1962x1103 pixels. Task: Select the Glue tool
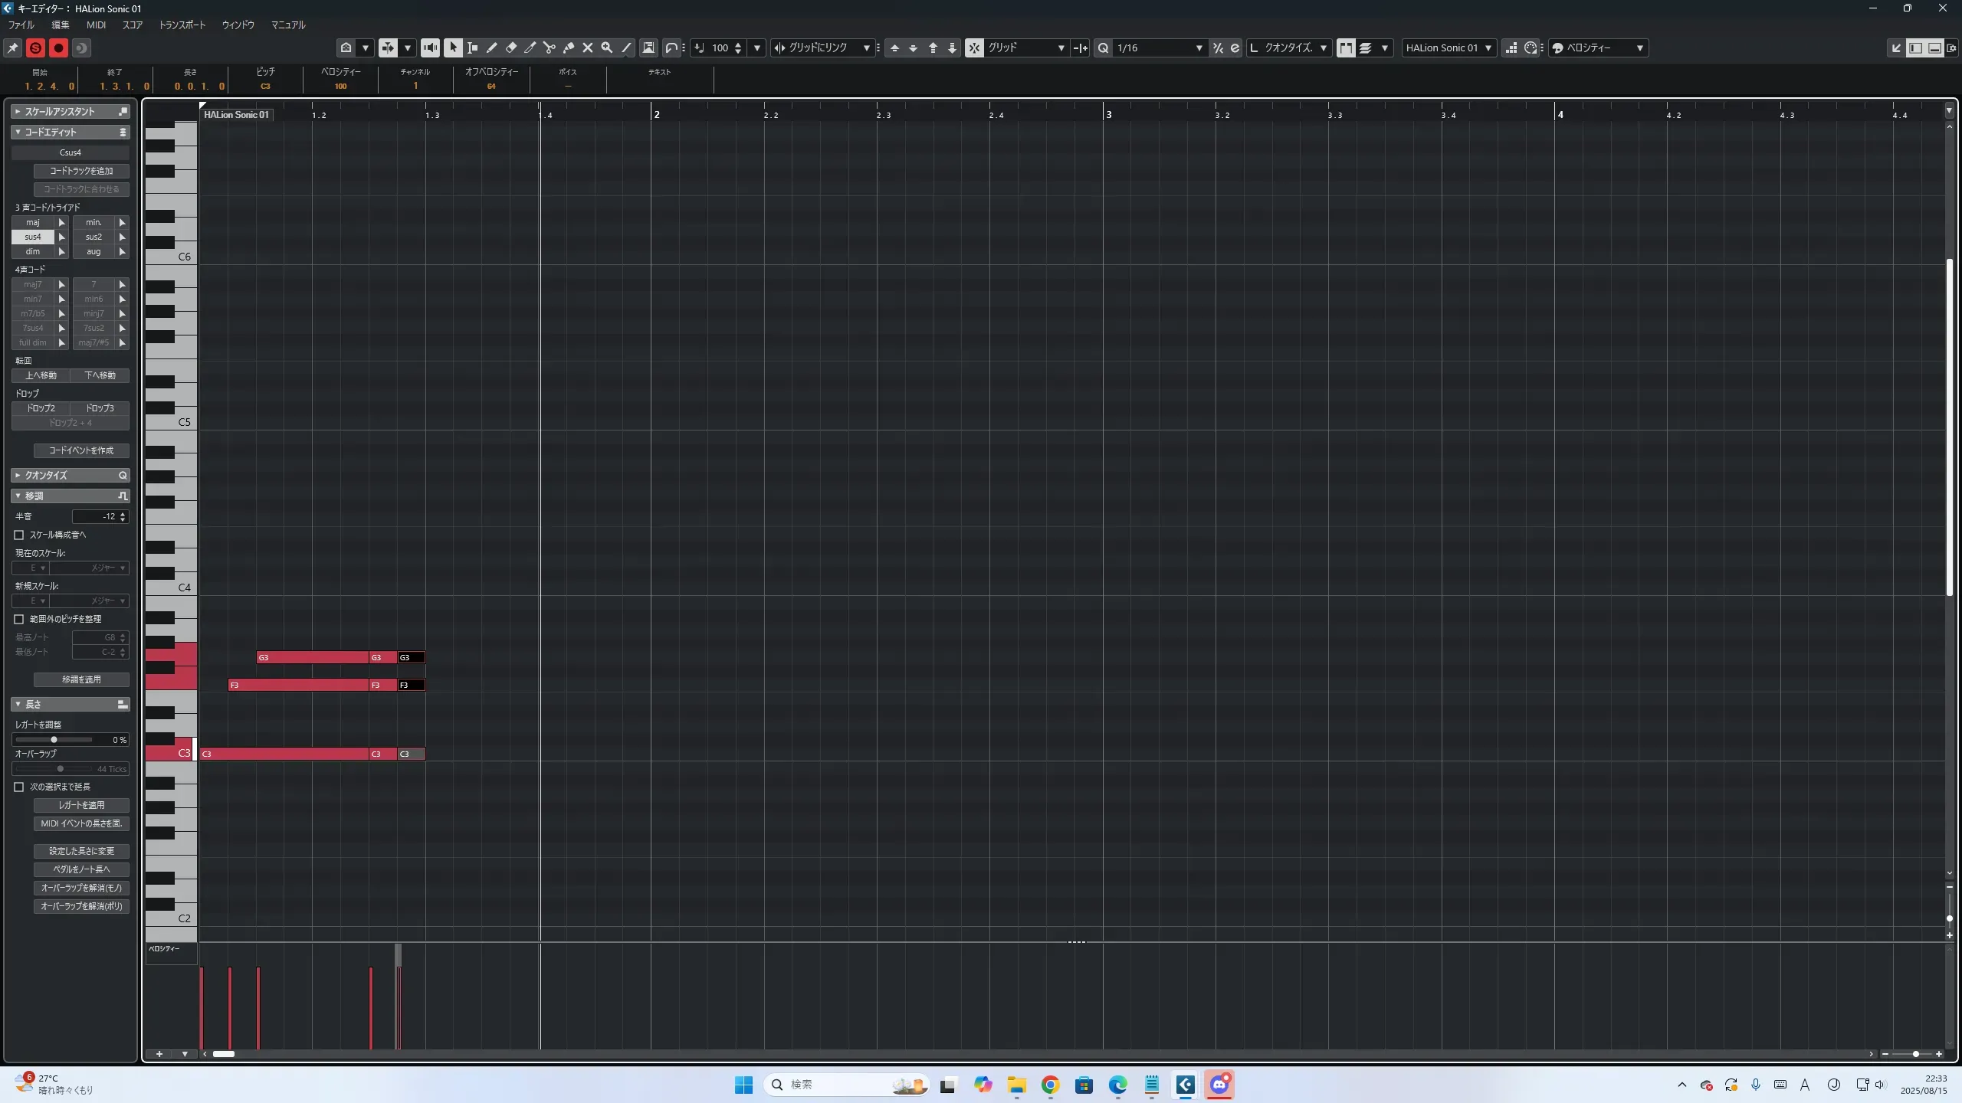(568, 47)
